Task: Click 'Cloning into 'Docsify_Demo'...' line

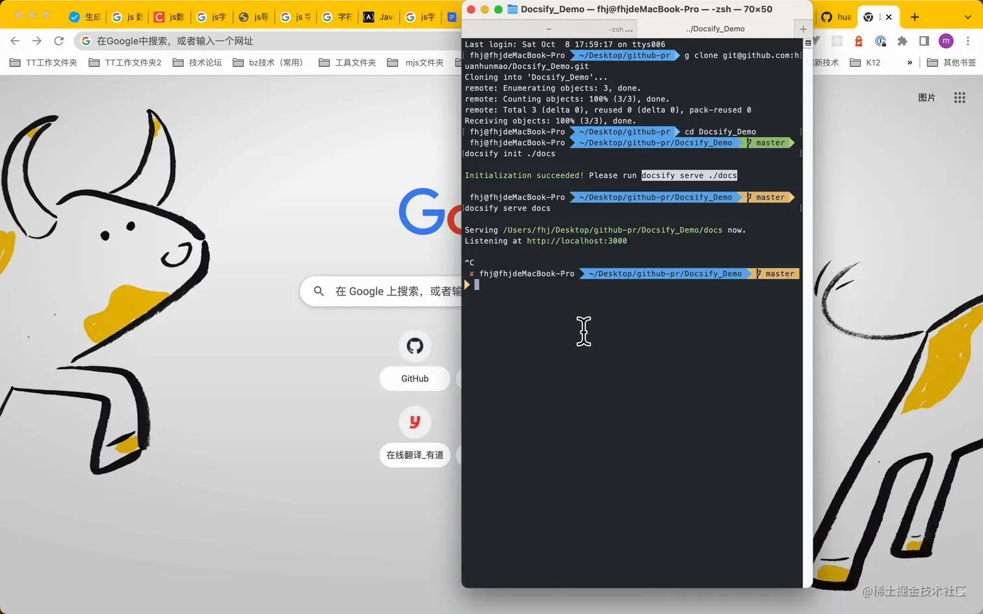Action: tap(536, 77)
